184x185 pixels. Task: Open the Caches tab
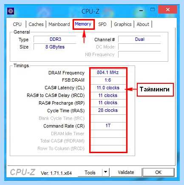pos(36,24)
